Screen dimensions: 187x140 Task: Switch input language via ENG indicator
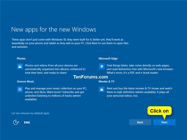point(27,122)
